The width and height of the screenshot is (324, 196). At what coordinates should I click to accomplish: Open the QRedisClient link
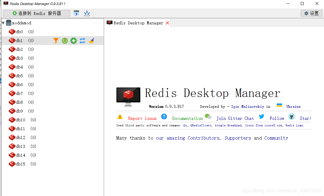[201, 125]
